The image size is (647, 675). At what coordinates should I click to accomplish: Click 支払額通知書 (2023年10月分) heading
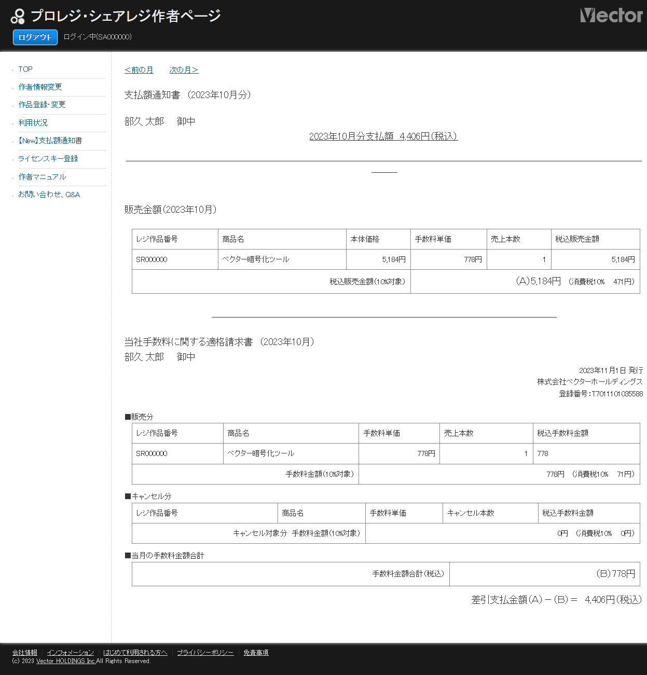(188, 95)
